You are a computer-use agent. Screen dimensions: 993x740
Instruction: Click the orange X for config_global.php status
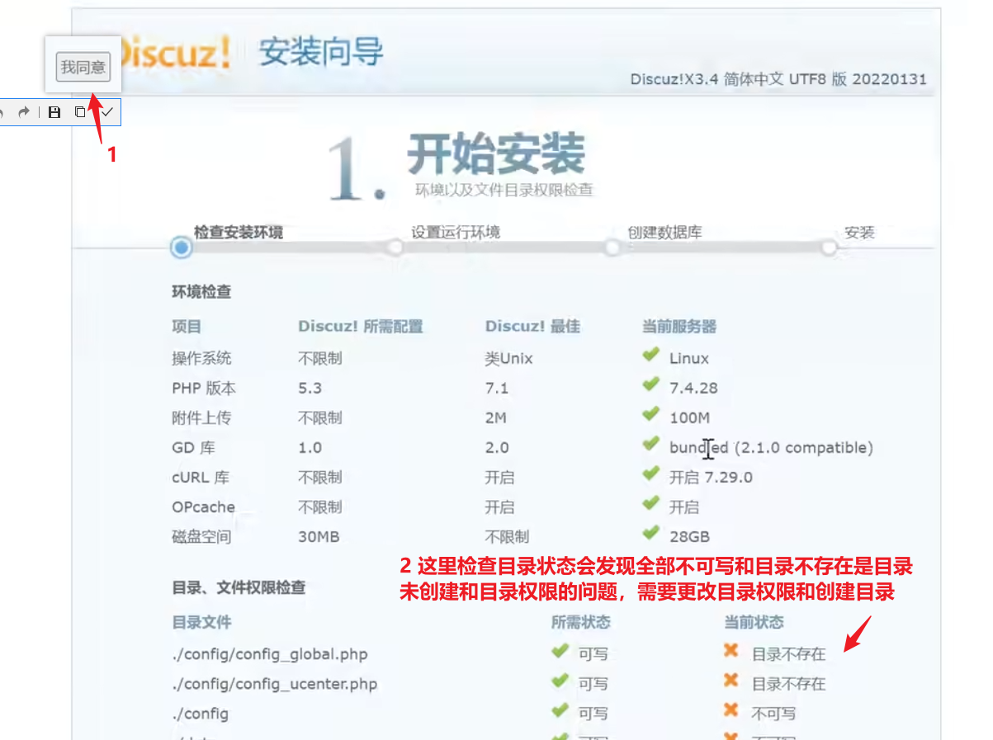coord(731,652)
